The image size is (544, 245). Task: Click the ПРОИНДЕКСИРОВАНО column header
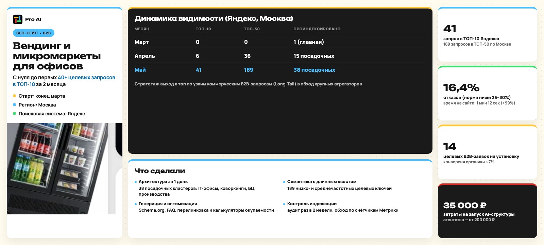point(317,29)
